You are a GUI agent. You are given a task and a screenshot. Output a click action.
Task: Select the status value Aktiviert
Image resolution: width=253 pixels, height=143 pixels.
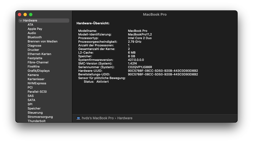(x=102, y=82)
